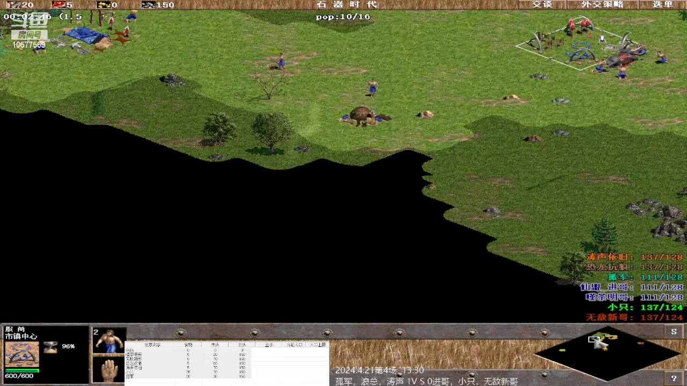Viewport: 687px width, 386px height.
Task: Click the 石器时代 age label
Action: [347, 5]
